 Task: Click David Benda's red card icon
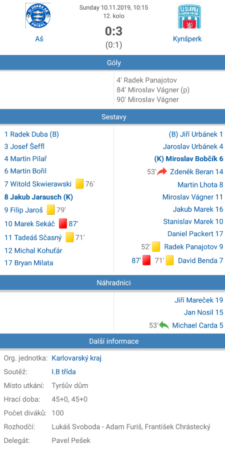pyautogui.click(x=147, y=260)
